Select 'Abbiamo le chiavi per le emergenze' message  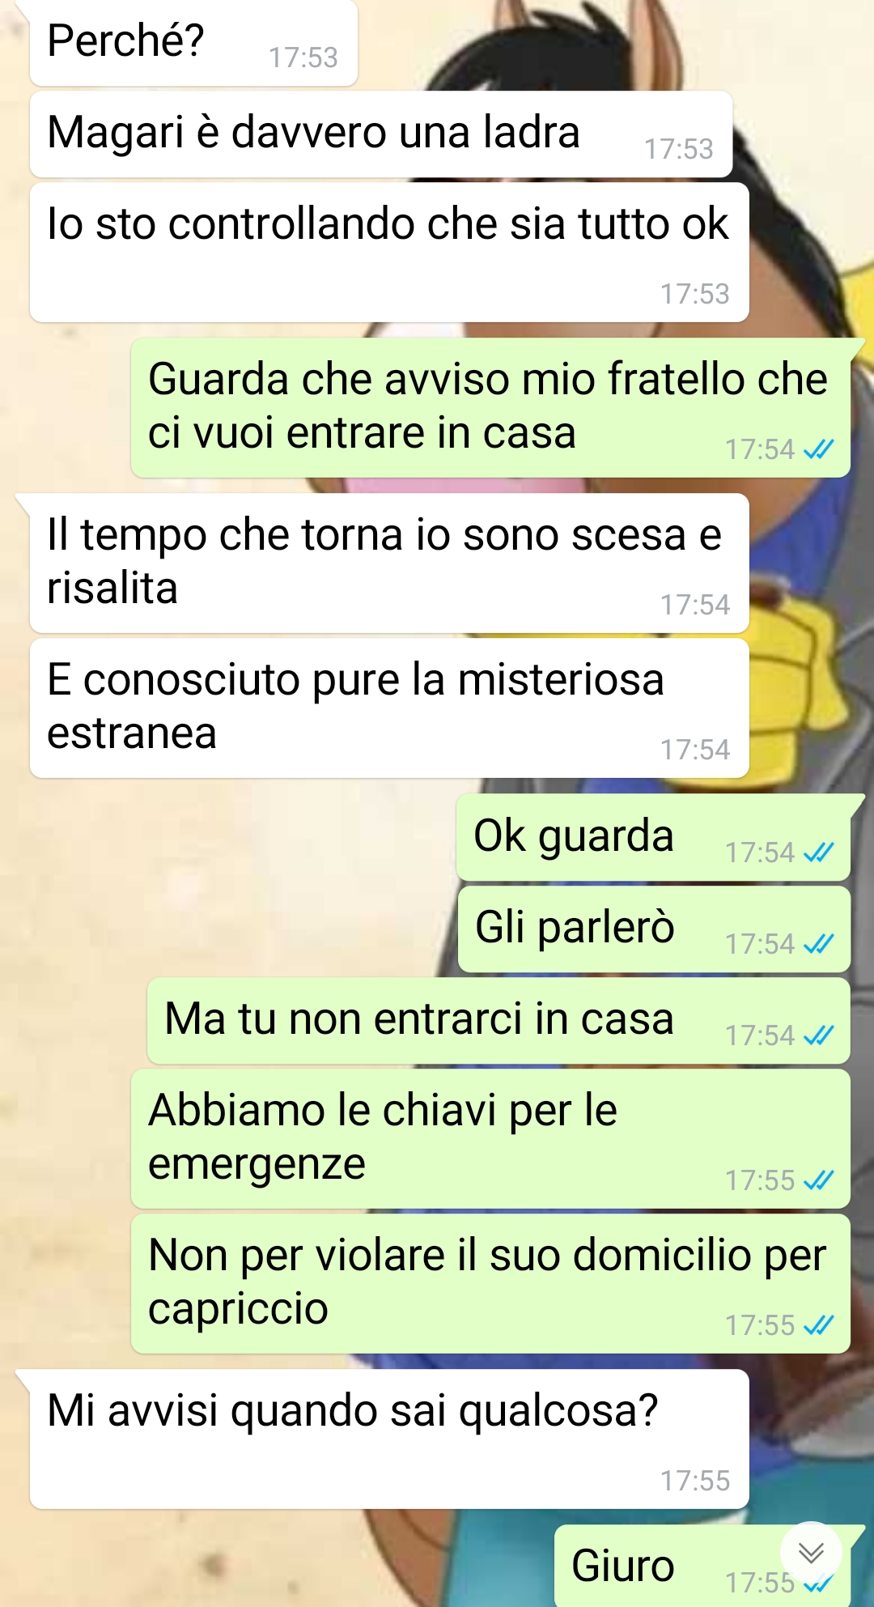coord(490,1139)
